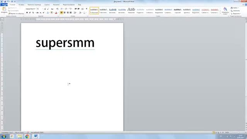
Task: Click the Format Painter brush
Action: (x=9, y=14)
